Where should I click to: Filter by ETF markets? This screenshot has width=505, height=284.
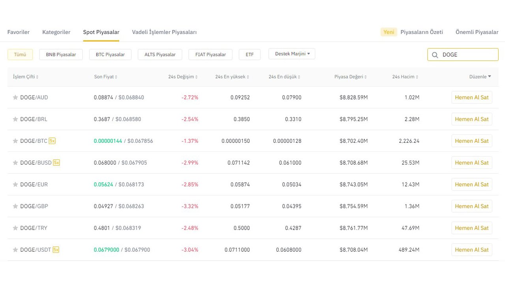coord(250,55)
